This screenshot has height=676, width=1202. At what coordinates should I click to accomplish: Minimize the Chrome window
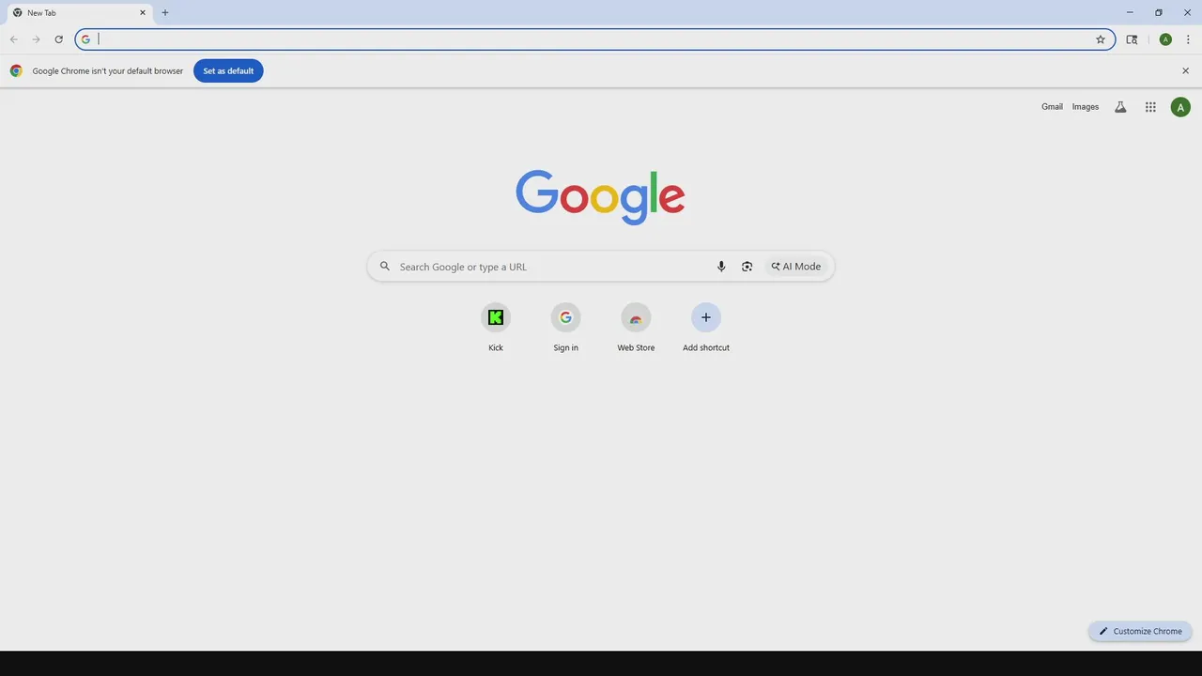click(1130, 13)
